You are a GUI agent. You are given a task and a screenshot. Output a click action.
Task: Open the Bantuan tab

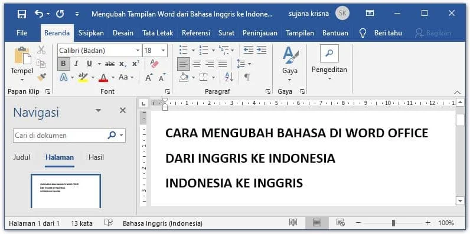[x=335, y=33]
